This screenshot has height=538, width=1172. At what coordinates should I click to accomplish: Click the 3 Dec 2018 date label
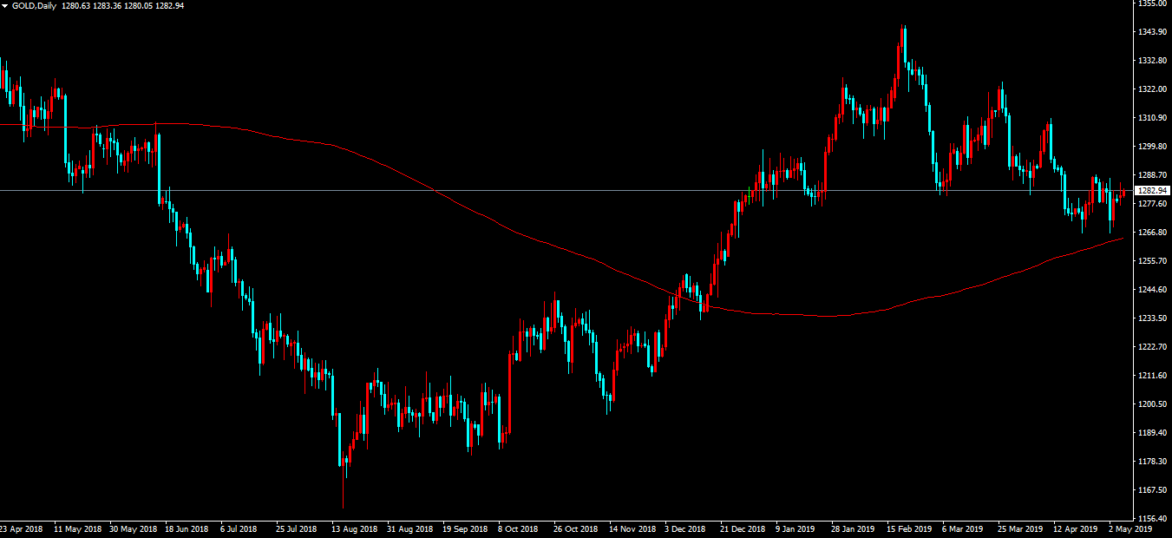click(685, 528)
